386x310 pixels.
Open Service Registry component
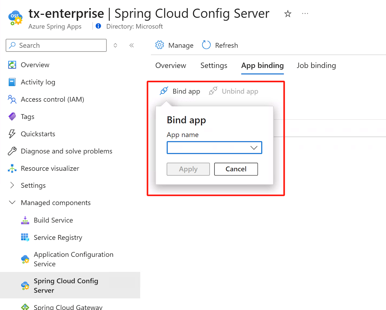click(58, 237)
